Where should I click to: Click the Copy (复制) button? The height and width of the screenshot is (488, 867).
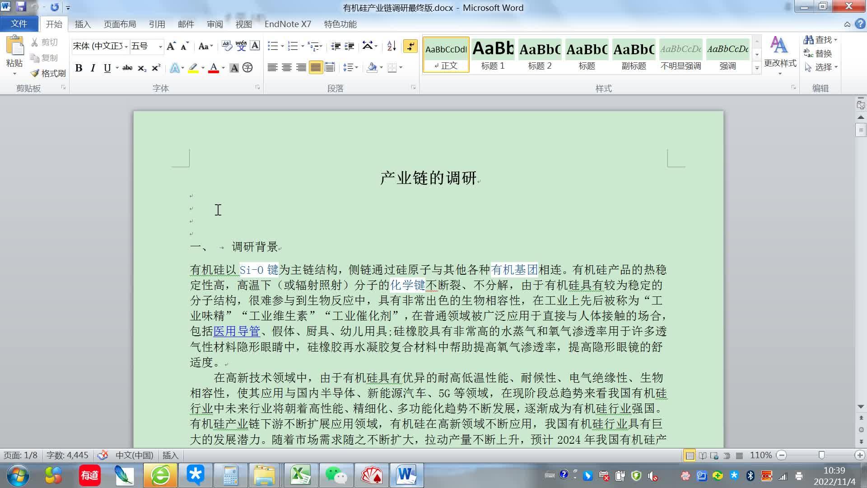click(x=44, y=58)
